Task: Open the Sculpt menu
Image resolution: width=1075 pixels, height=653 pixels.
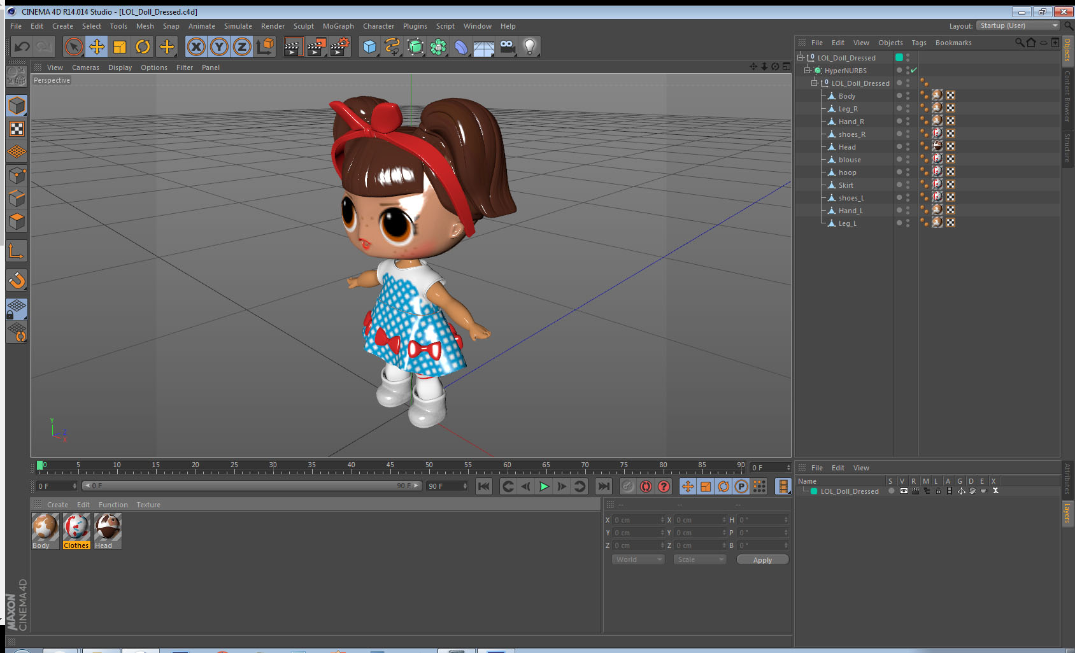Action: click(304, 26)
